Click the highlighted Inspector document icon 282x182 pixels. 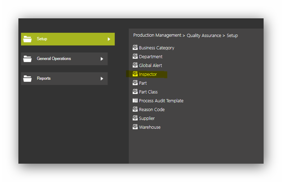[135, 74]
